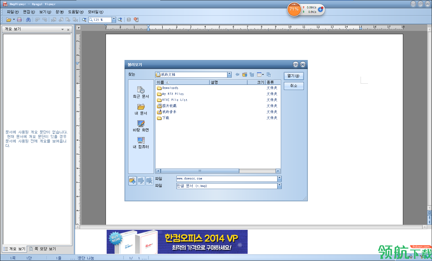Open the 보기 menu
This screenshot has width=432, height=261.
click(45, 12)
